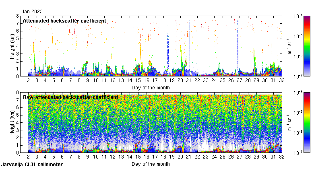
Task: Click the 'Height (km)' label of the upper plot
Action: 12,46
